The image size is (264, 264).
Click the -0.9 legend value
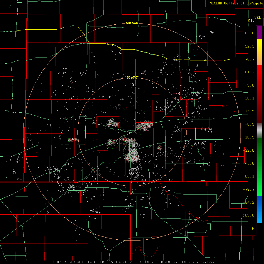250,124
